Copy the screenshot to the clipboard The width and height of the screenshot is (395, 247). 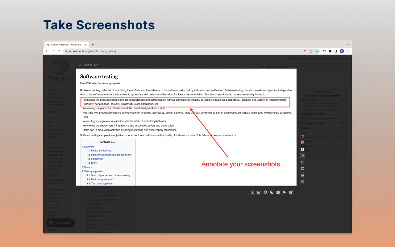(265, 192)
